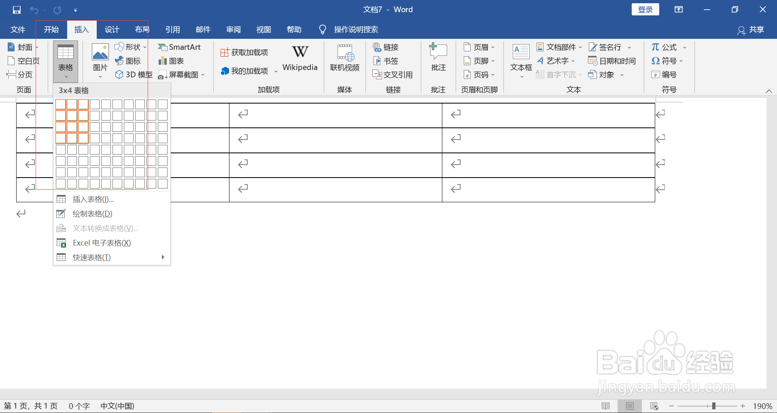Open the 屏幕截图 screenshot dropdown
The width and height of the screenshot is (777, 413).
[x=181, y=75]
